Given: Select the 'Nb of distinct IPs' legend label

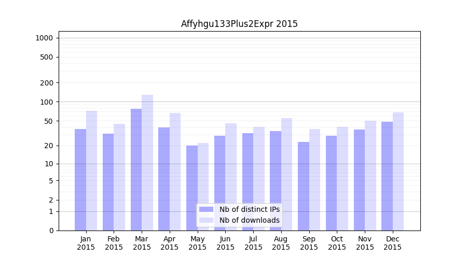Looking at the screenshot, I should 249,209.
